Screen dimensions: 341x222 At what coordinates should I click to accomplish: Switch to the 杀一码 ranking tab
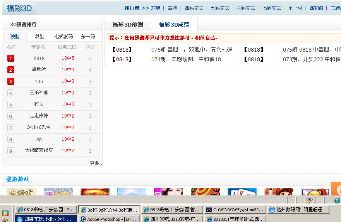[x=88, y=36]
